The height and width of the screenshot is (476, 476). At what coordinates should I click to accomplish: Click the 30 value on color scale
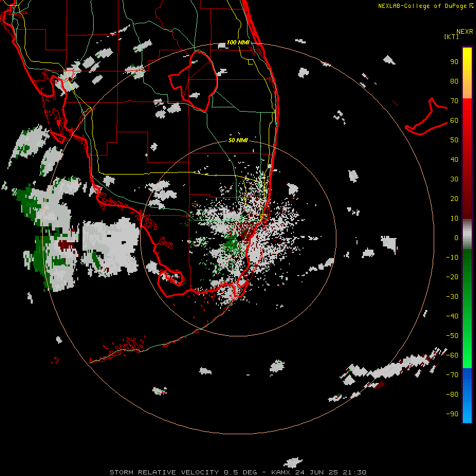(x=454, y=179)
